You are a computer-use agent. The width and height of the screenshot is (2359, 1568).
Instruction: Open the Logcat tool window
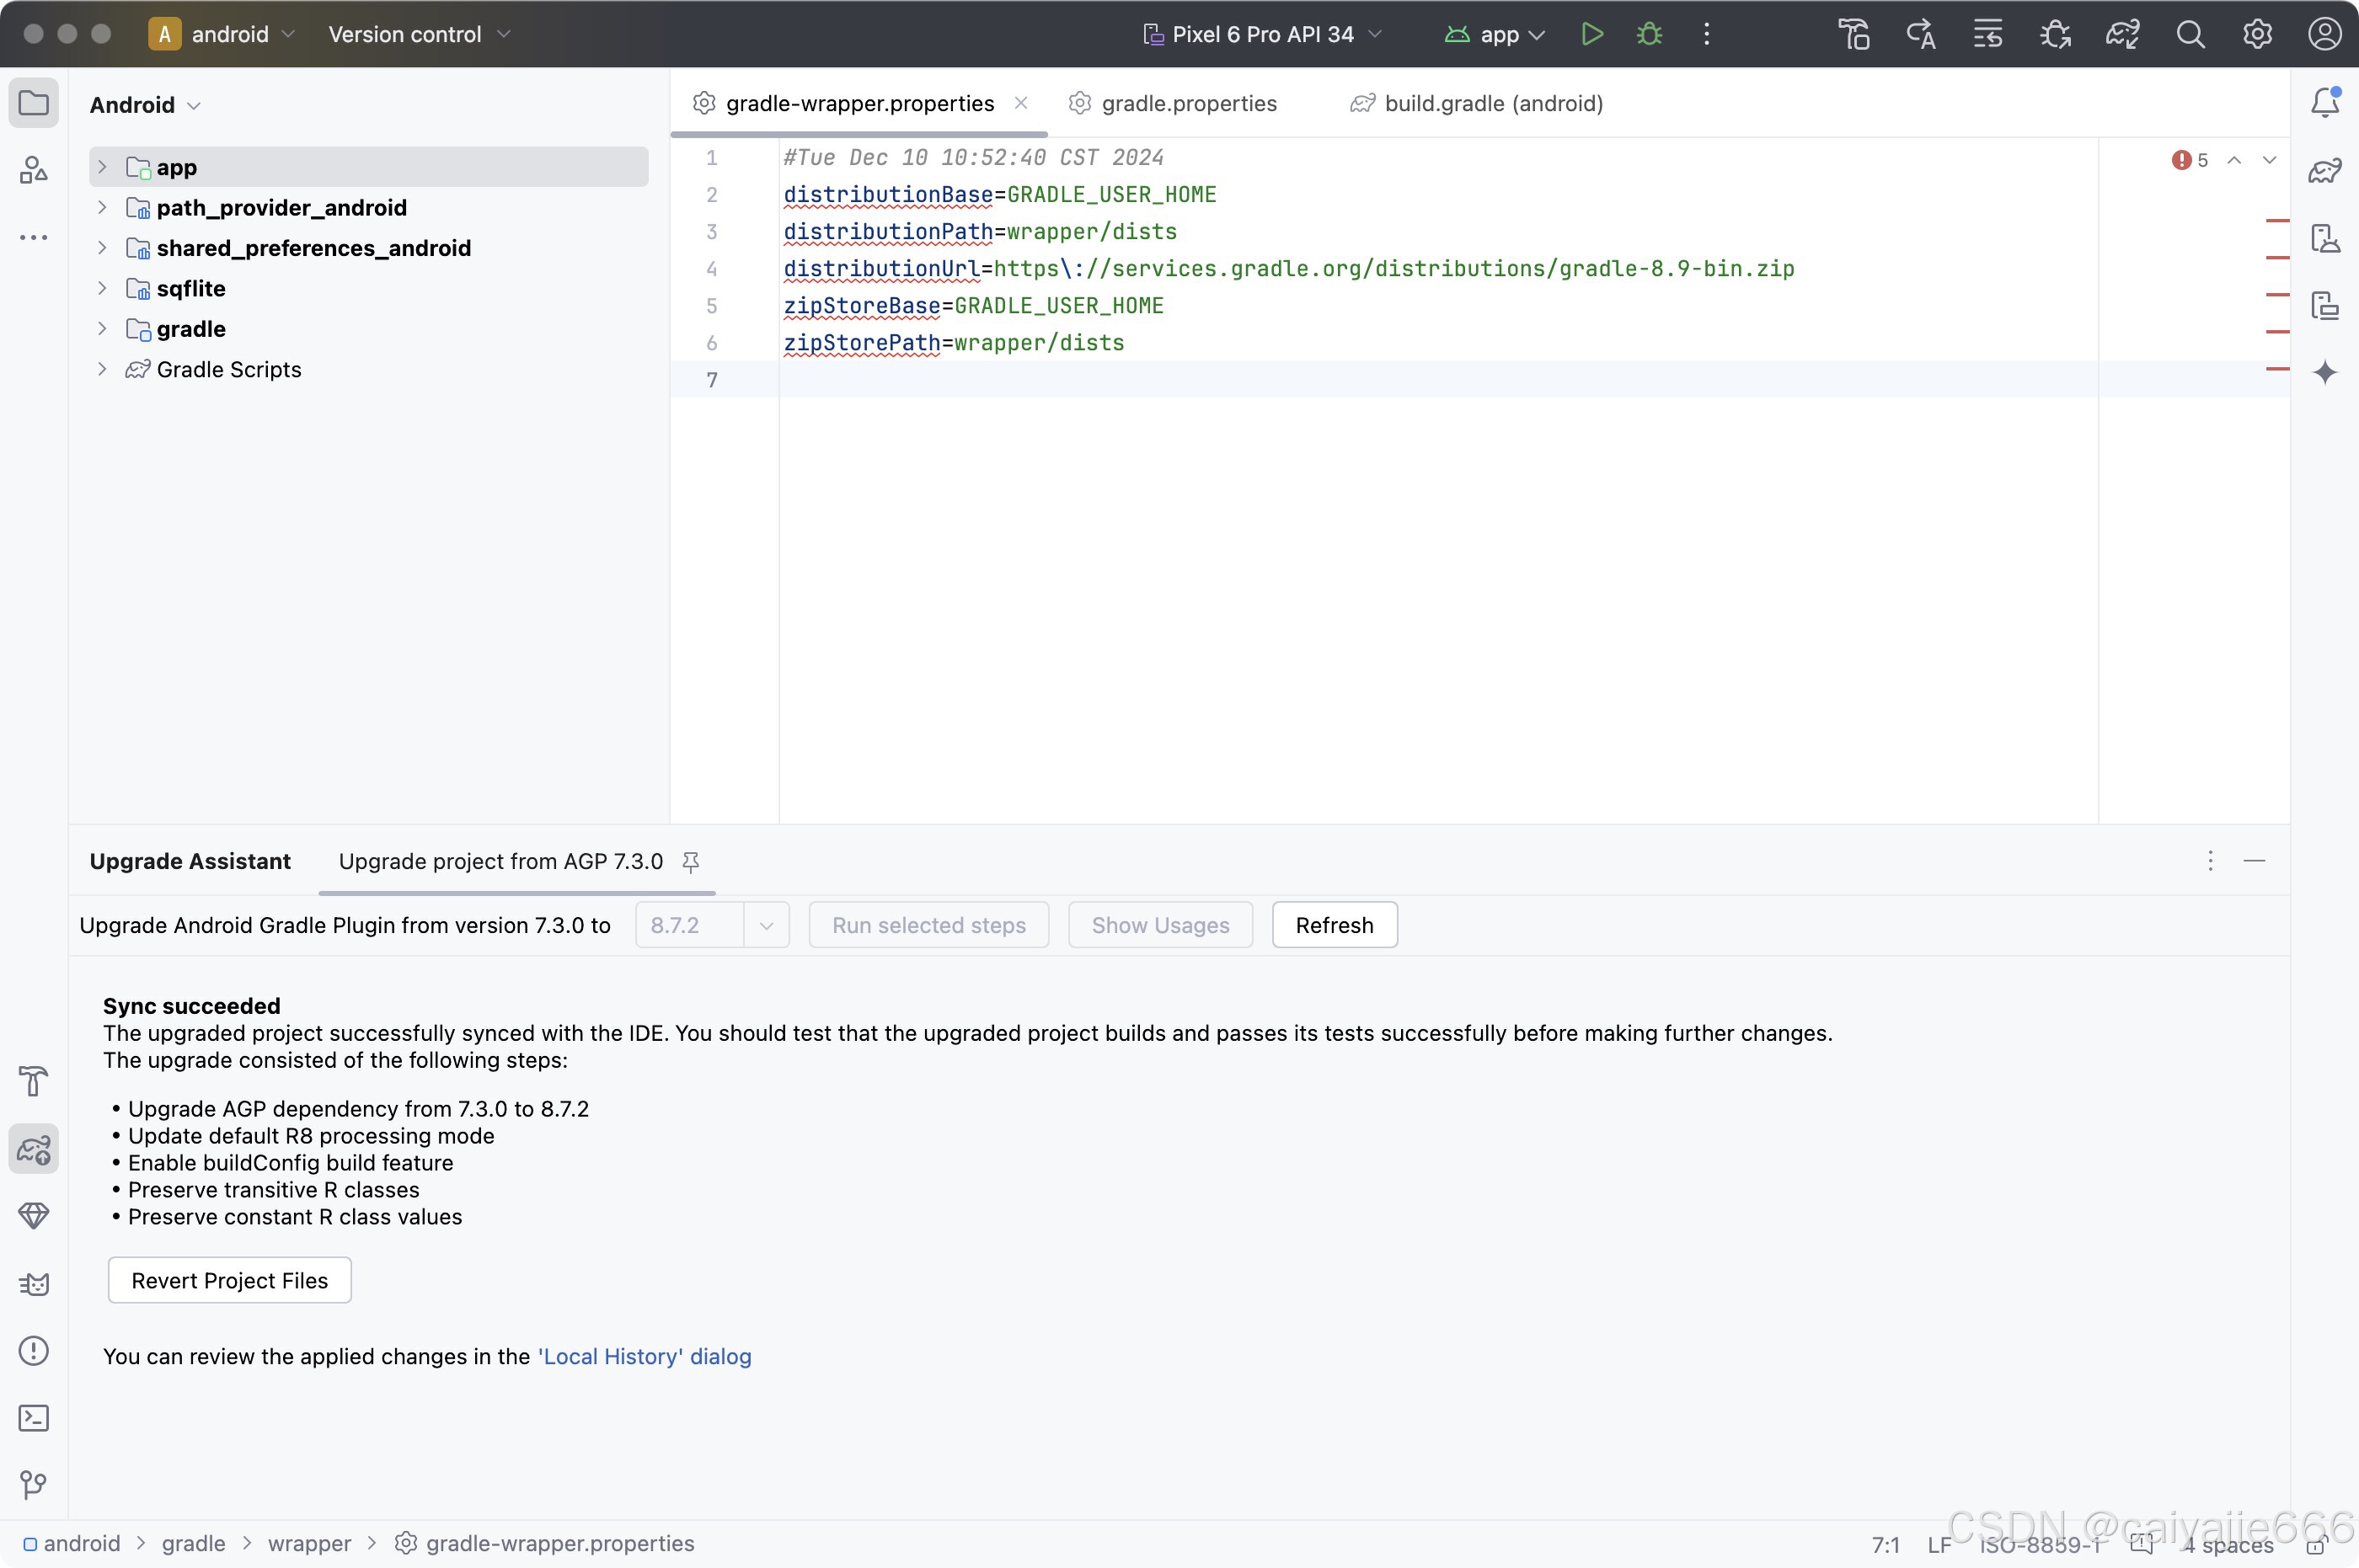[33, 1283]
